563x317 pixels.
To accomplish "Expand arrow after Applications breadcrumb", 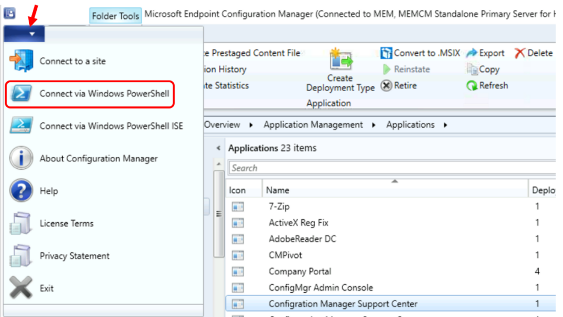I will tap(445, 125).
